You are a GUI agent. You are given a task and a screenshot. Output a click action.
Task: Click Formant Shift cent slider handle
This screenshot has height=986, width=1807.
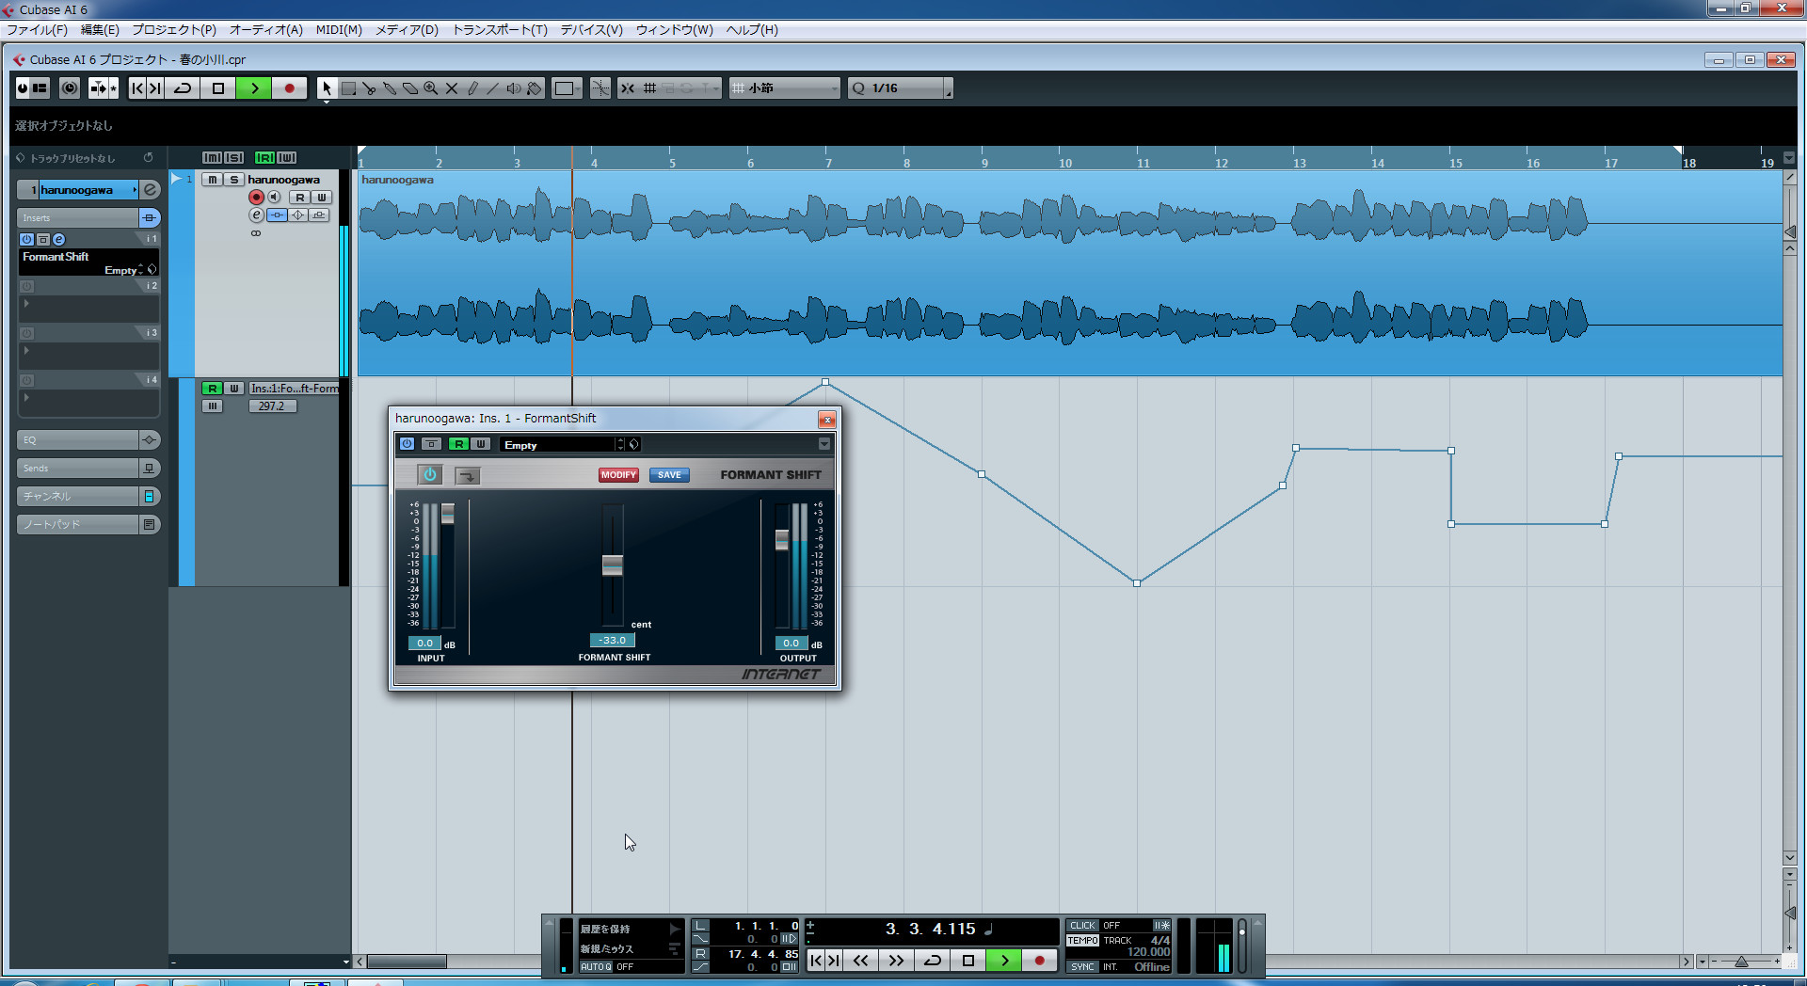point(613,565)
